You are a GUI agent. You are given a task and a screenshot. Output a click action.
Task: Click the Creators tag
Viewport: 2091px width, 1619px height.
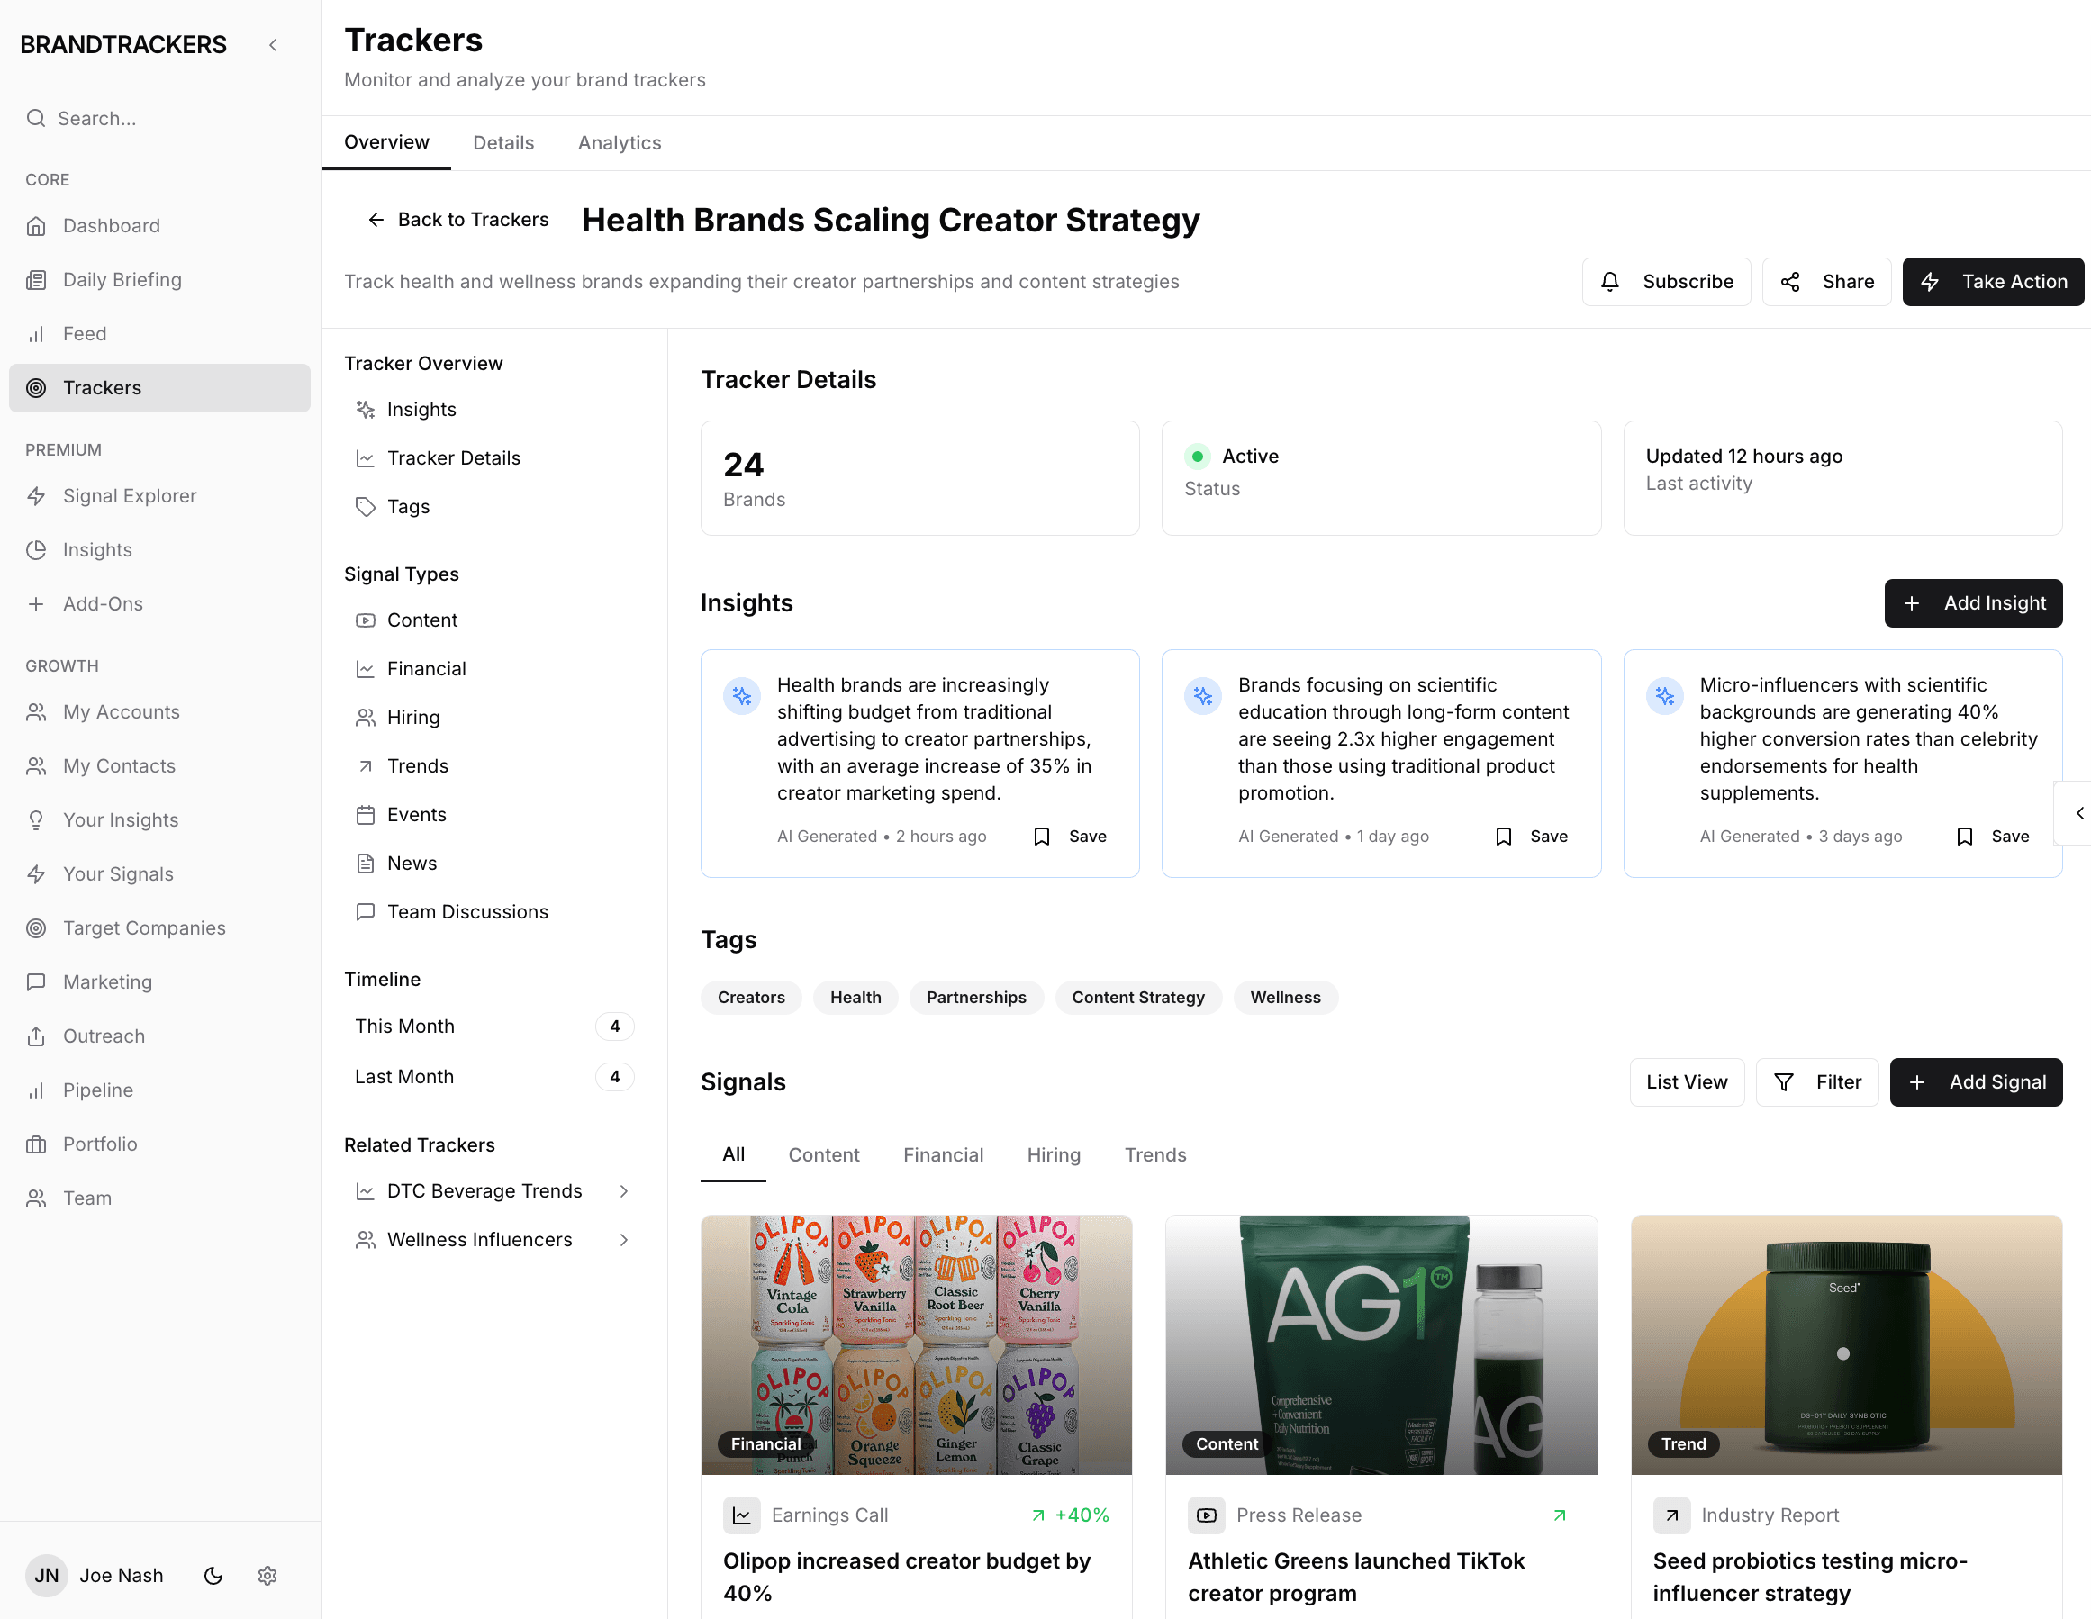(752, 998)
